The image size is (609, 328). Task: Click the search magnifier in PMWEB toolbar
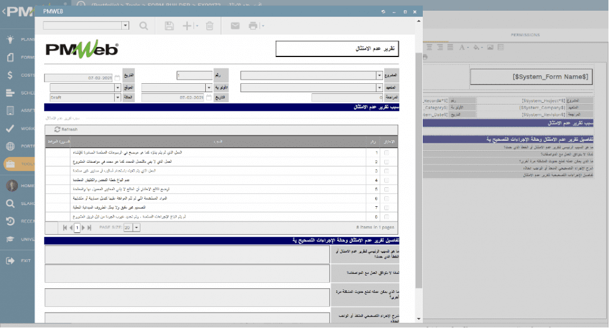point(144,26)
